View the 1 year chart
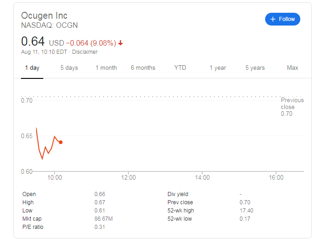The height and width of the screenshot is (243, 319). [x=218, y=67]
